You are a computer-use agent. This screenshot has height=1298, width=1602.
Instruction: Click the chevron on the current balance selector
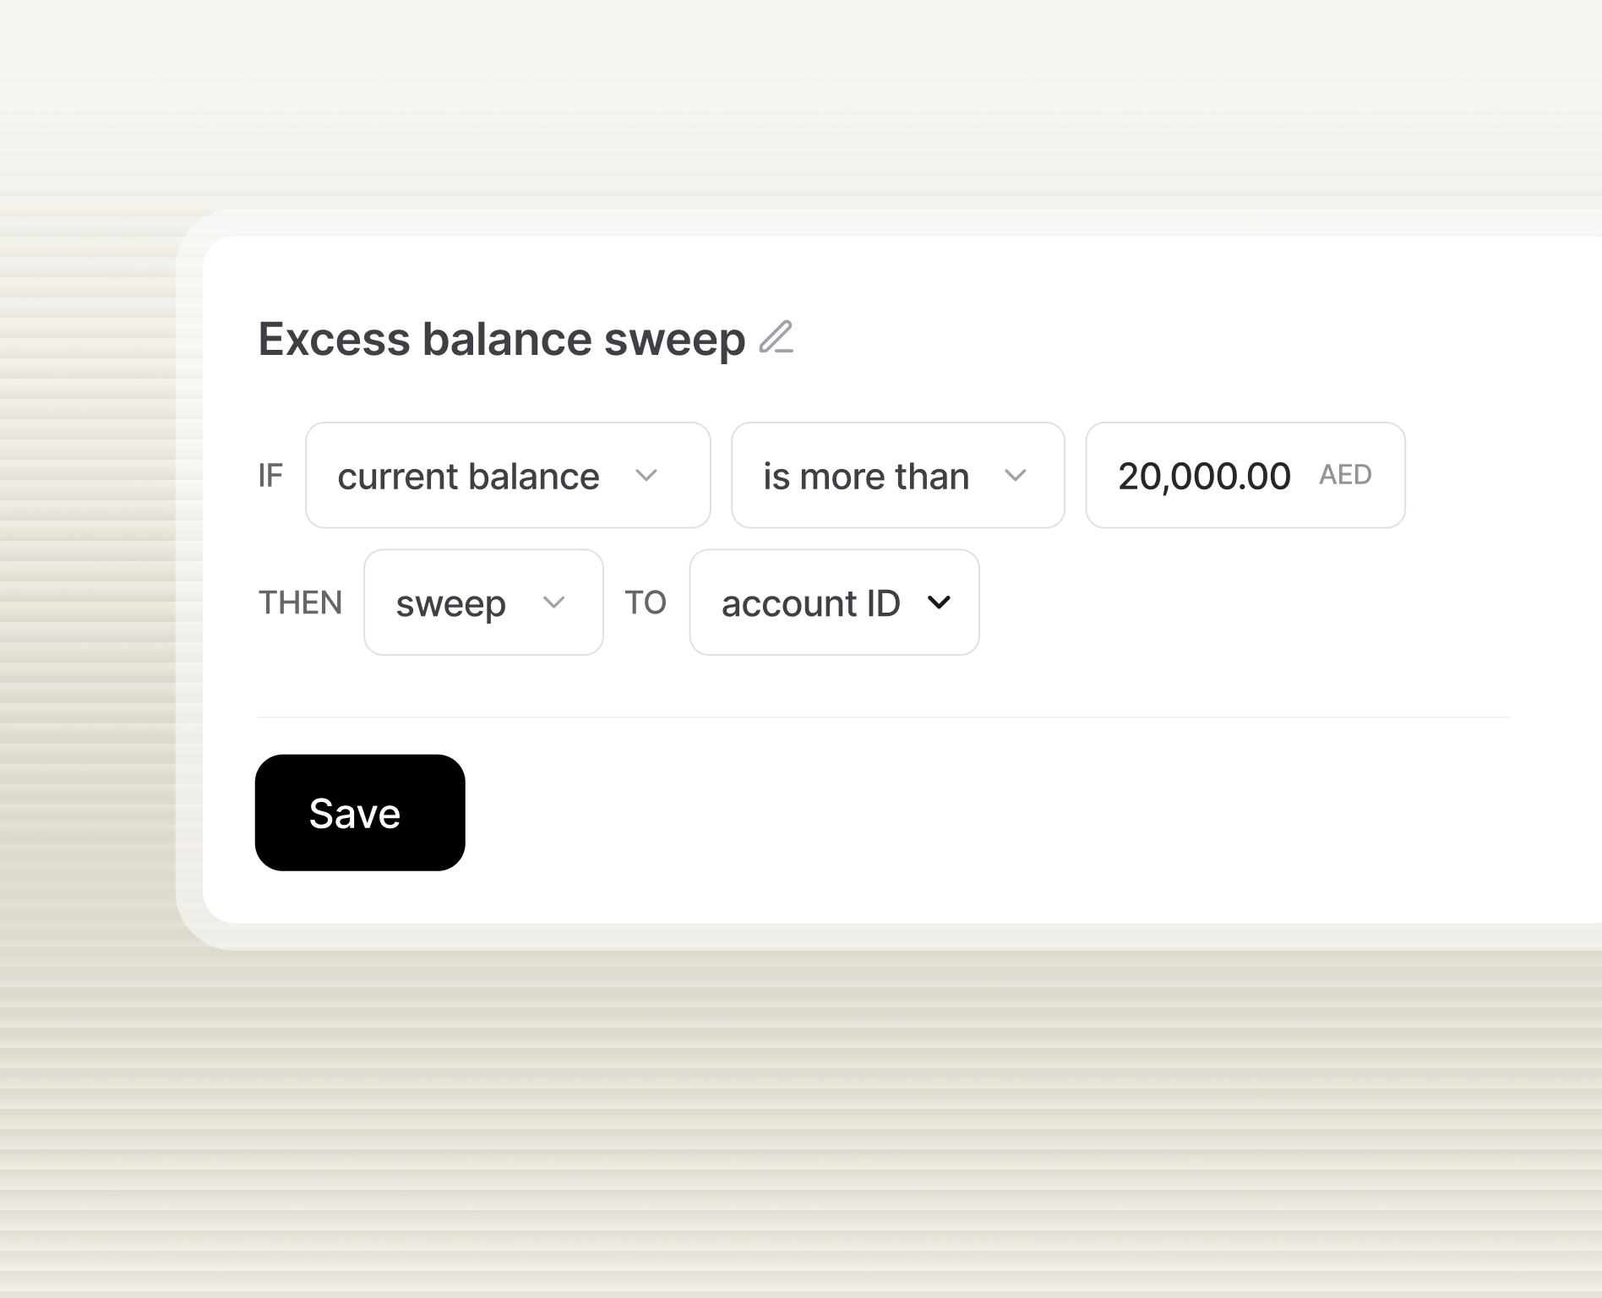648,475
